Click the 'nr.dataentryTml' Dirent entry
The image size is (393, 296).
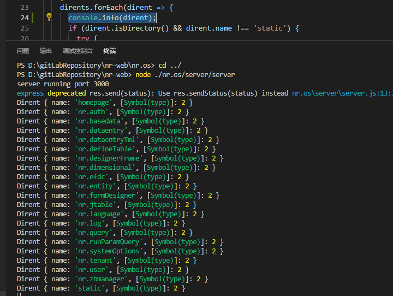(118, 140)
